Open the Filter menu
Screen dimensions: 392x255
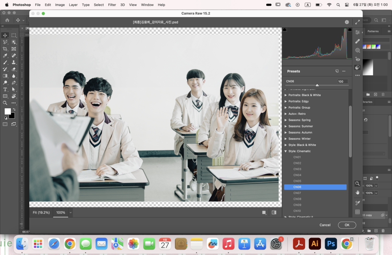(112, 5)
